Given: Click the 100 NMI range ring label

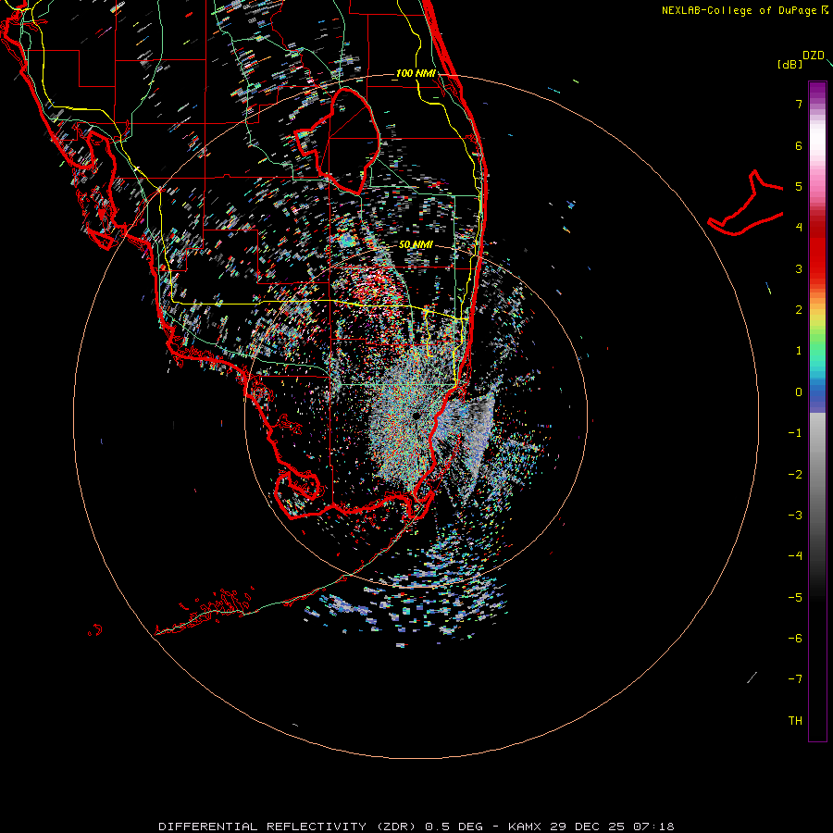Looking at the screenshot, I should click(416, 73).
